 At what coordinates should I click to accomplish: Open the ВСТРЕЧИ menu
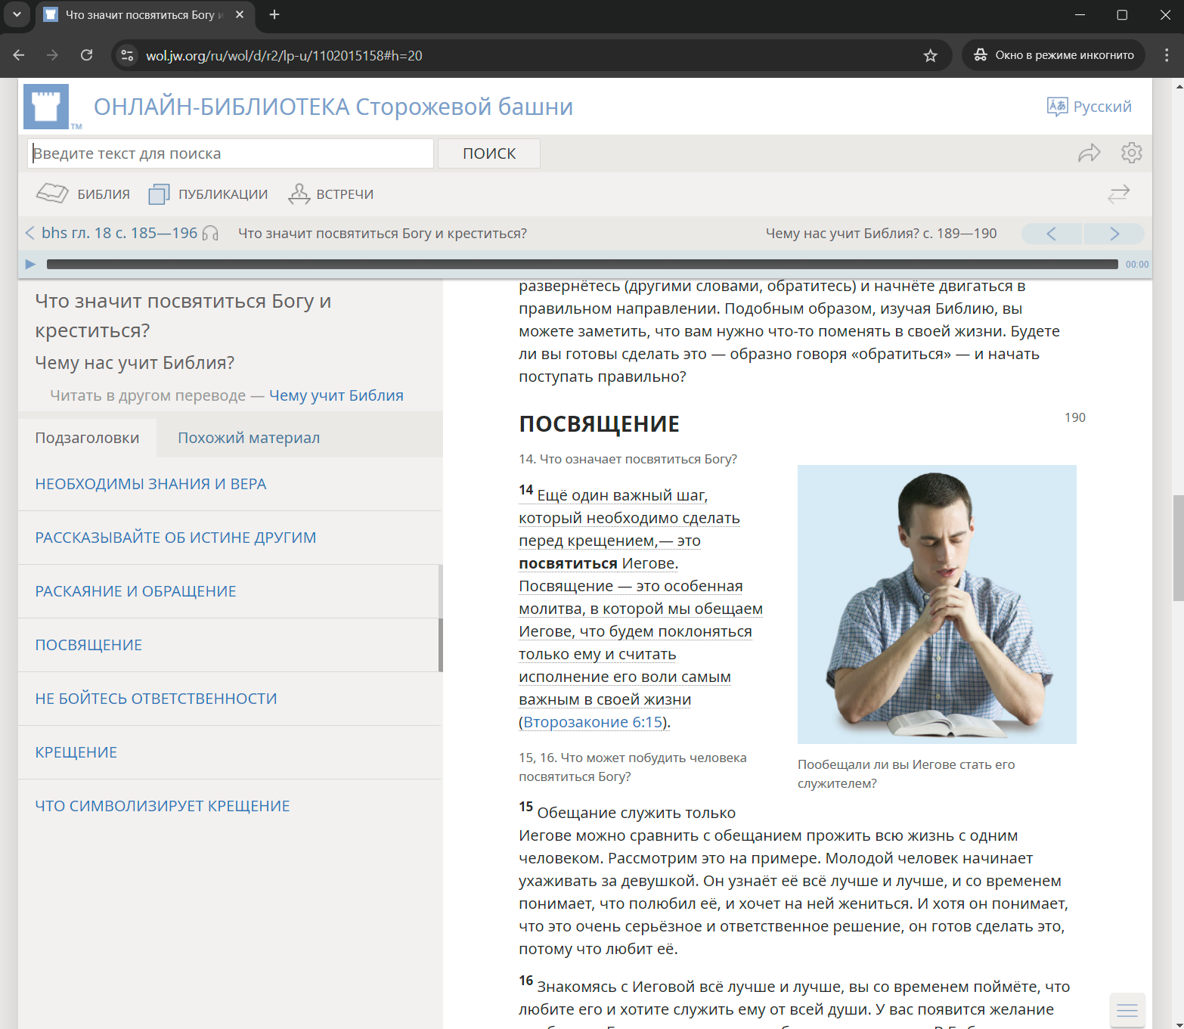coord(331,194)
